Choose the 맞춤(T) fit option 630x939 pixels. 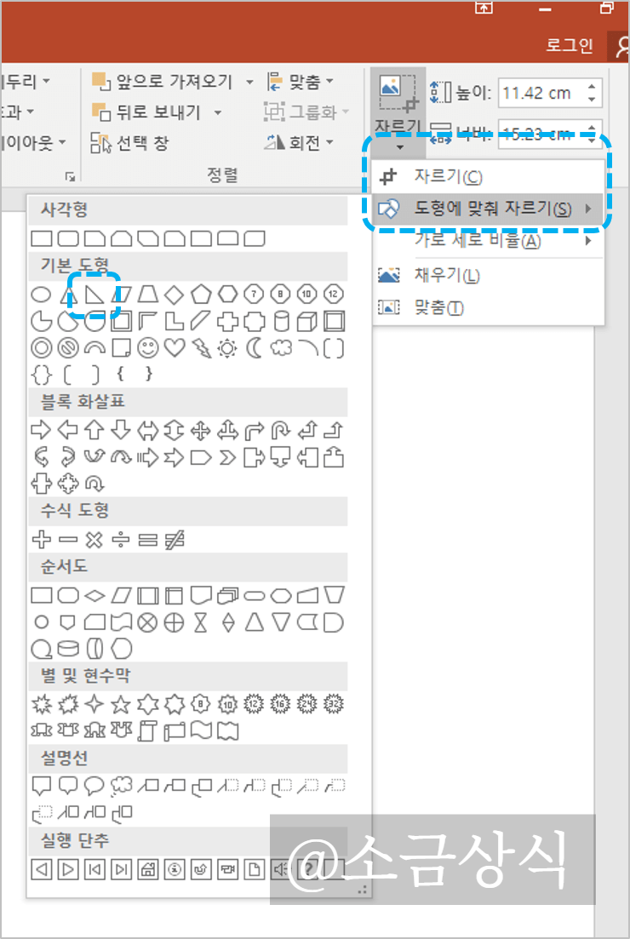pyautogui.click(x=488, y=307)
